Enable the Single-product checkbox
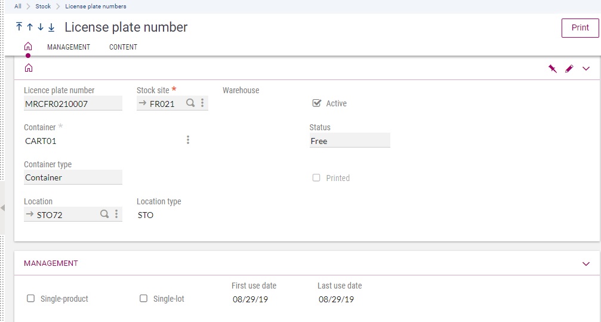Viewport: 601px width, 322px height. (x=30, y=298)
